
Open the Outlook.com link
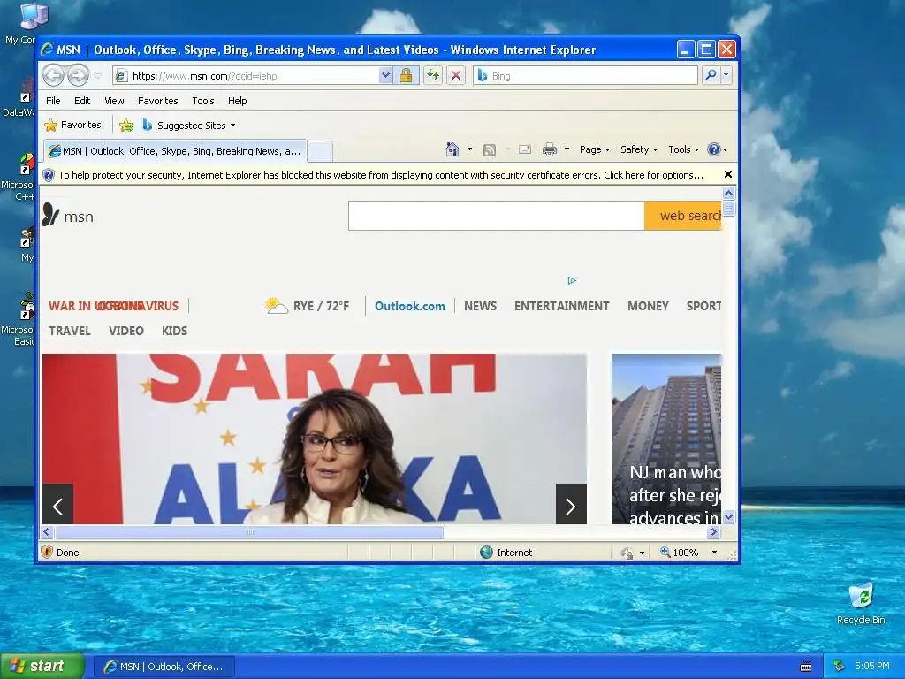410,306
